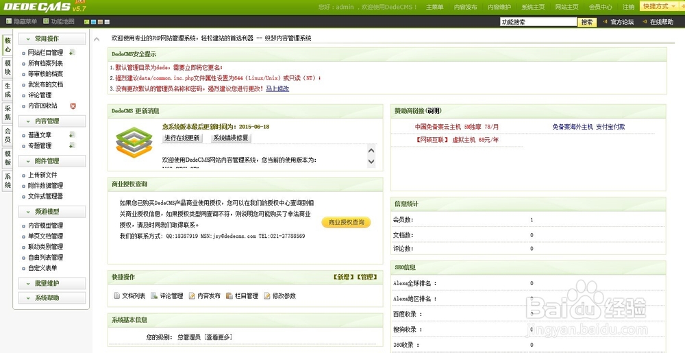Click the yellow 商业授权查询 button
The image size is (685, 353).
pos(347,222)
